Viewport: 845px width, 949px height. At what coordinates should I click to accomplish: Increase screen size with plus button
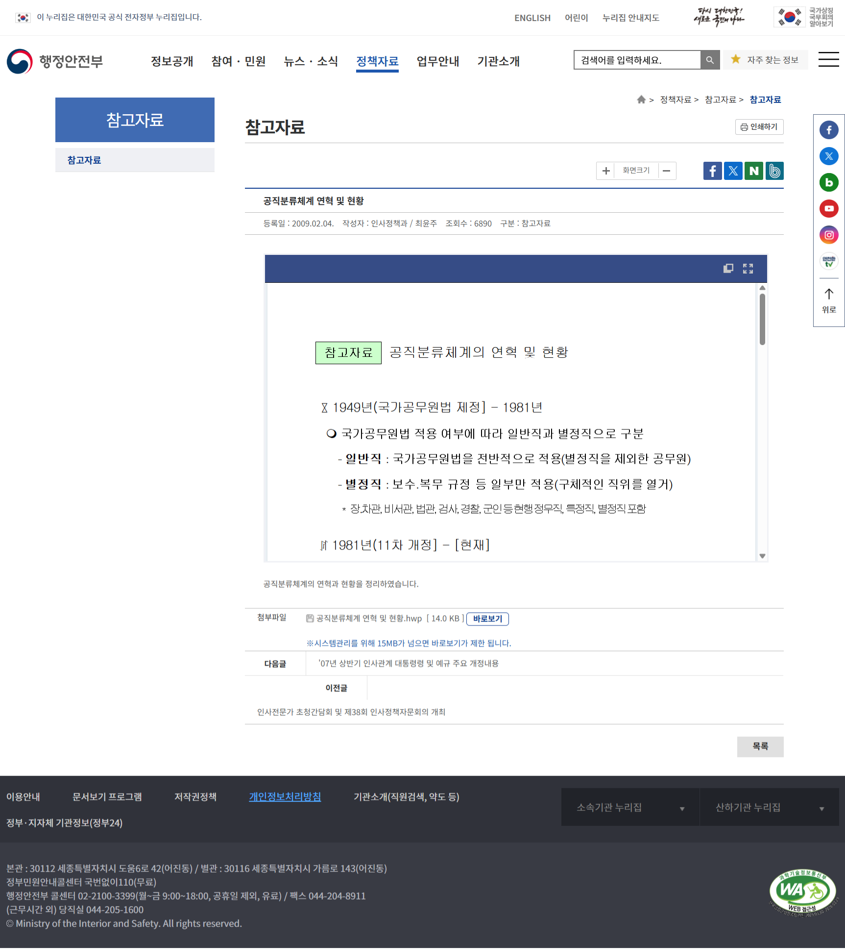tap(606, 171)
